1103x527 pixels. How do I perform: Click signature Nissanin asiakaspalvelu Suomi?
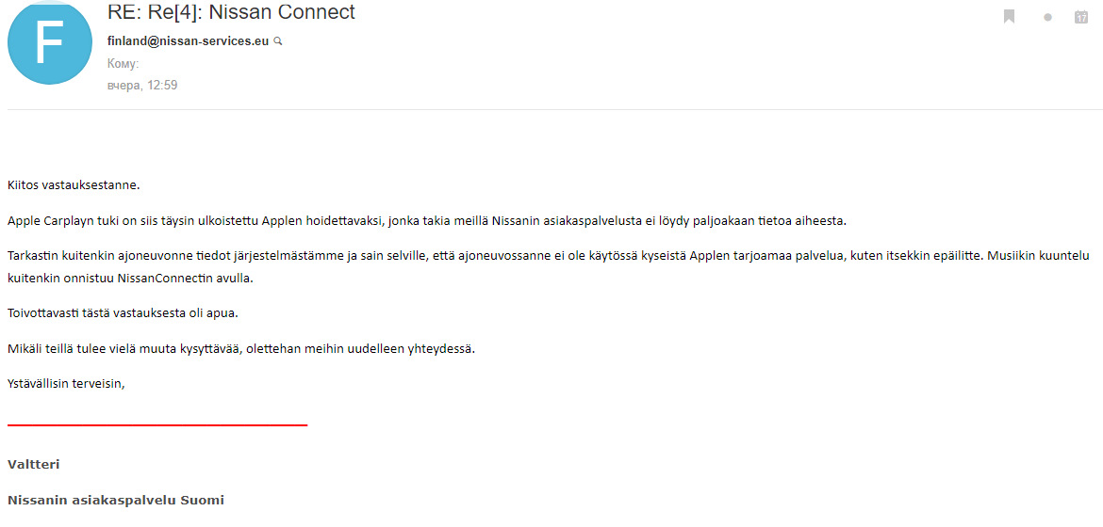(x=115, y=501)
